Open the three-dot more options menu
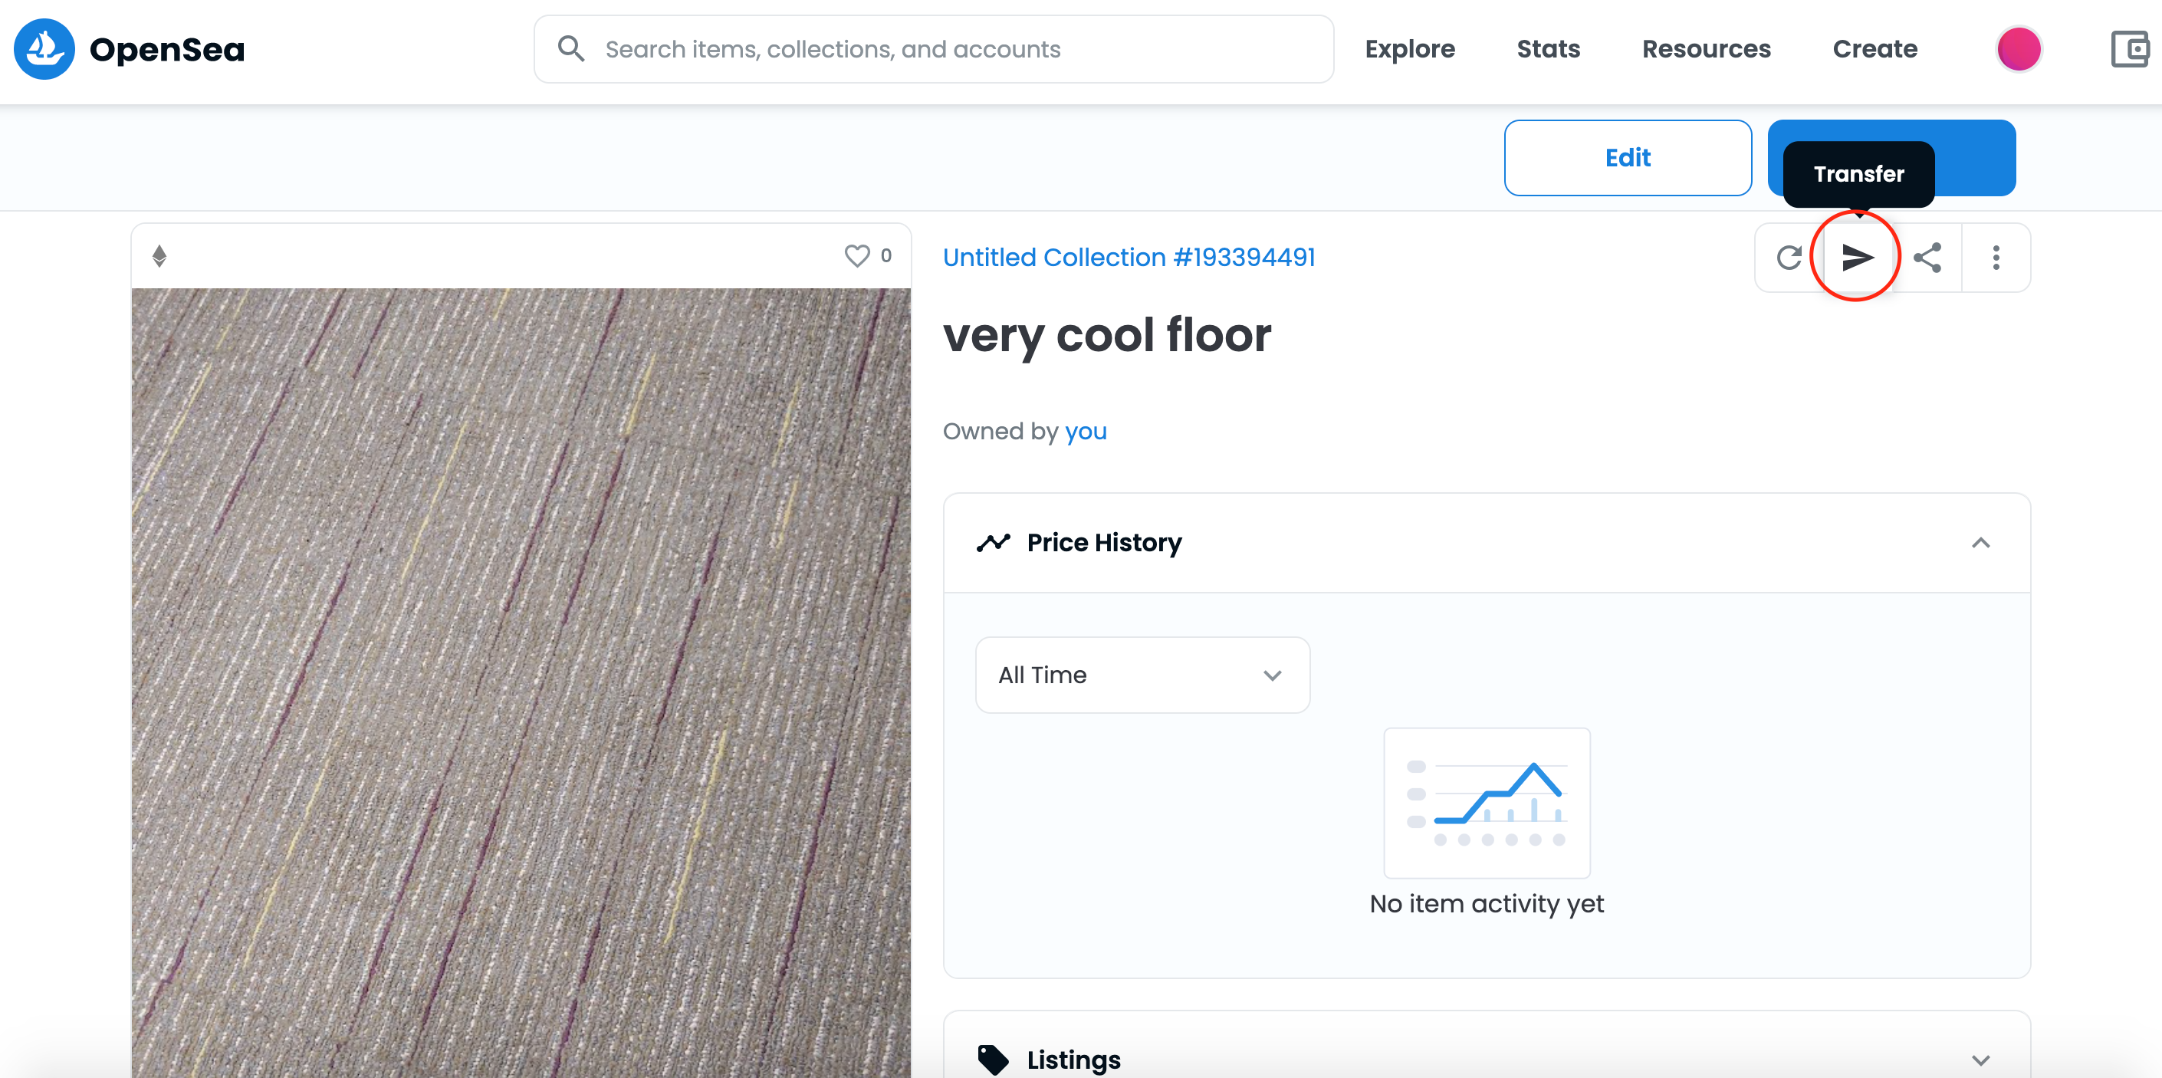The height and width of the screenshot is (1078, 2162). [x=1996, y=258]
